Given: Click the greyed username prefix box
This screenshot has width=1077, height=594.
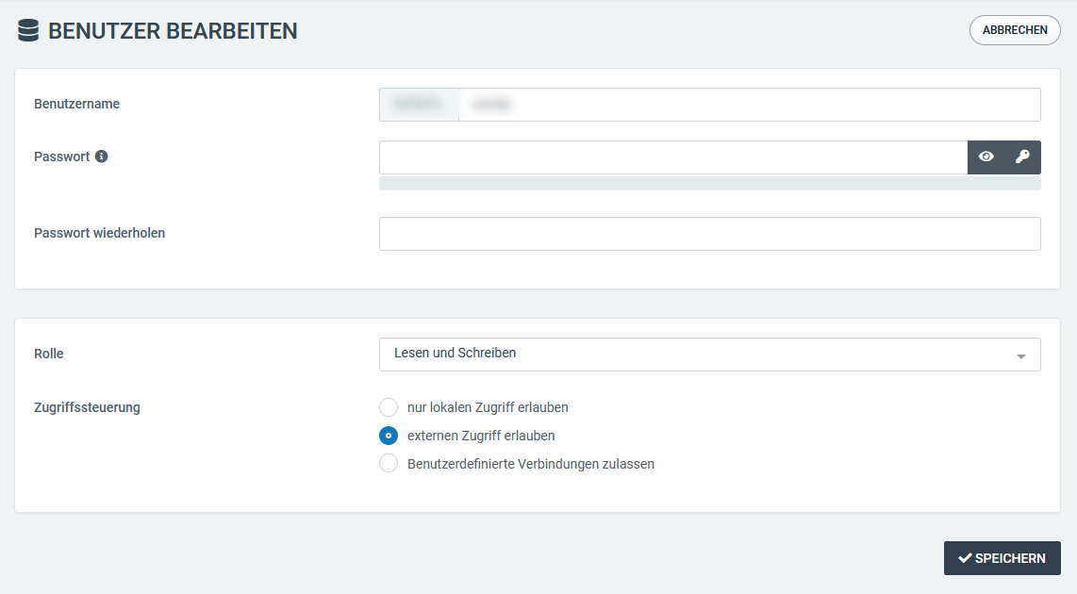Looking at the screenshot, I should [419, 105].
